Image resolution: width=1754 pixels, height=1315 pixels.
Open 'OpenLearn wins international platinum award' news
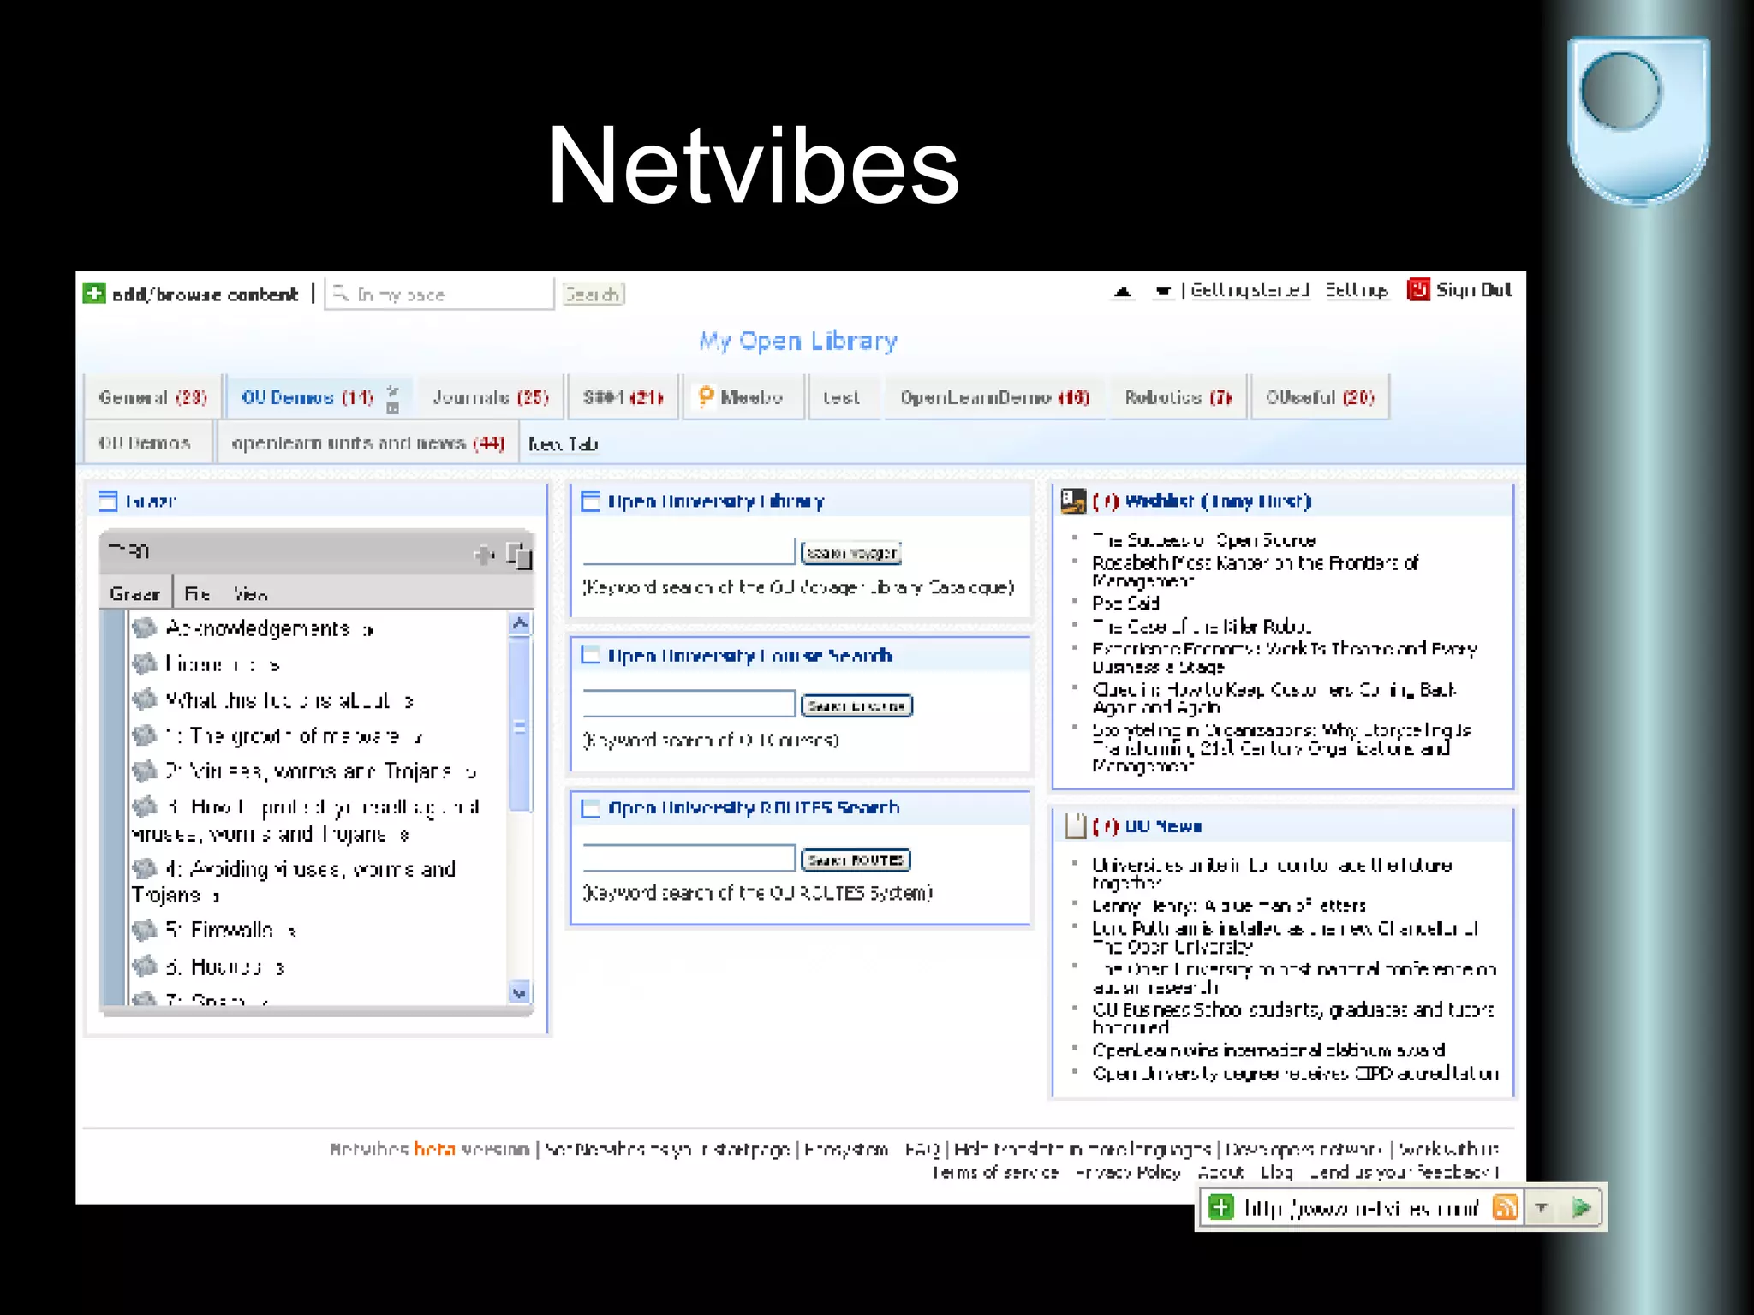[x=1268, y=1050]
